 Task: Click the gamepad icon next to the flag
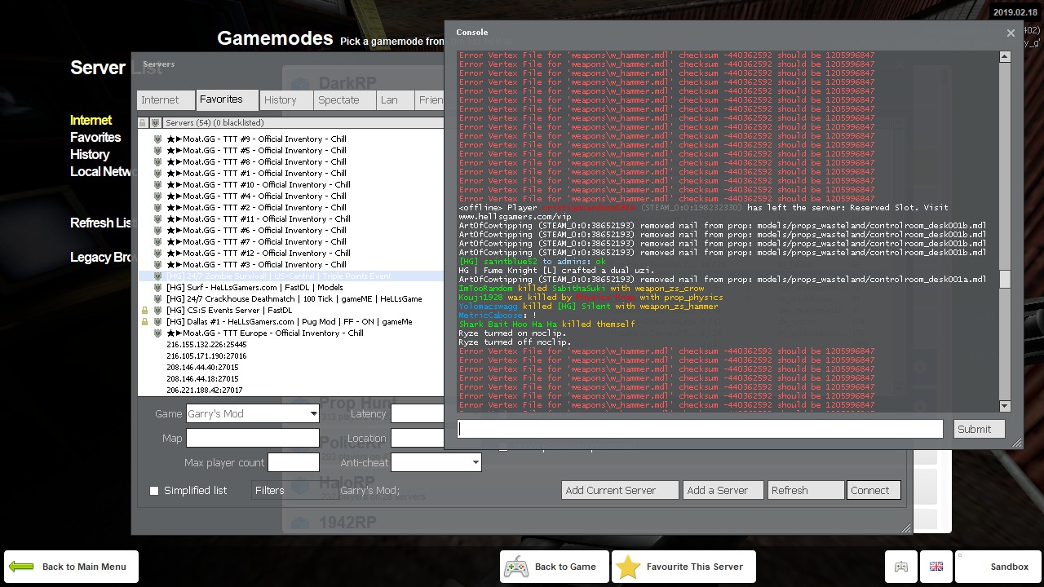900,567
